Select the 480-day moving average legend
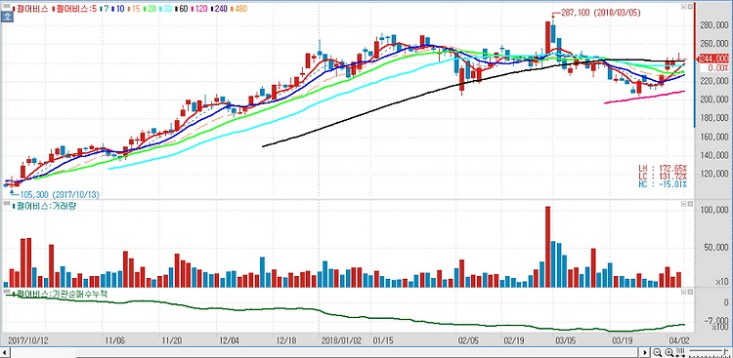The image size is (733, 358). (x=238, y=9)
